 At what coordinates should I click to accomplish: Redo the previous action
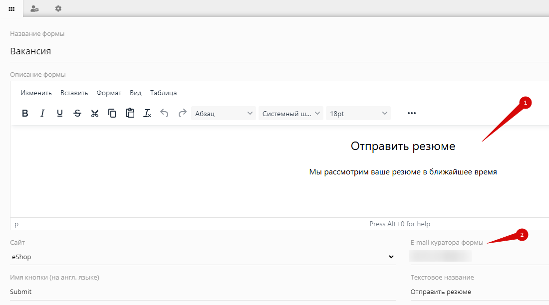[x=182, y=114]
